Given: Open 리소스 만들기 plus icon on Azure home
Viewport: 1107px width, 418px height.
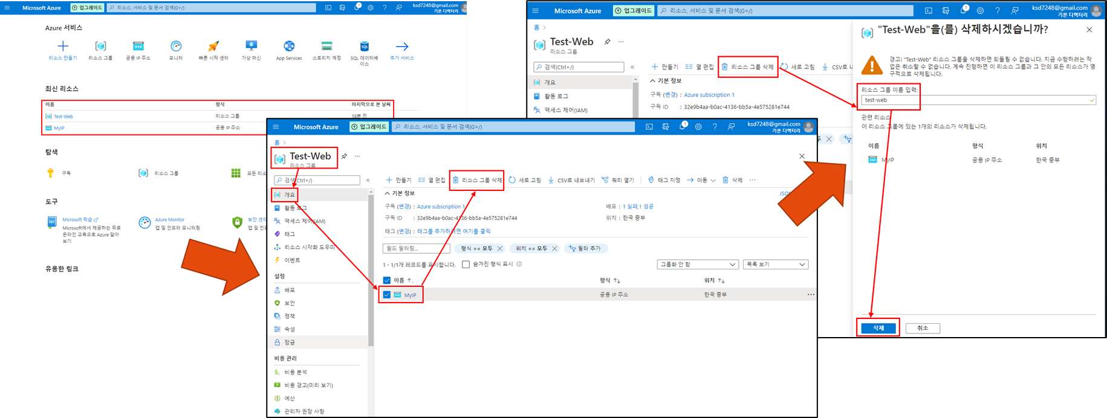Looking at the screenshot, I should 63,46.
